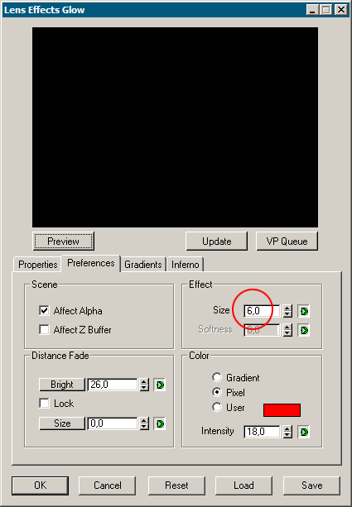The image size is (352, 507).
Task: Adjust the Effect Size spinner arrows
Action: (287, 311)
